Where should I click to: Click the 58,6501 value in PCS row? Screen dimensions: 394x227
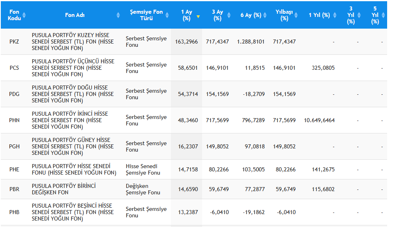pos(188,68)
